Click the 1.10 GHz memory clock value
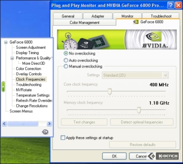 tap(159, 103)
